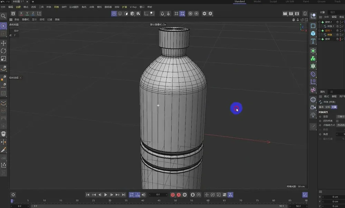Select the Rotate tool in left toolbar
This screenshot has height=208, width=345.
pyautogui.click(x=3, y=51)
